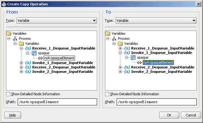The image size is (203, 123).
Task: Open the To Type dropdown
Action: point(156,20)
